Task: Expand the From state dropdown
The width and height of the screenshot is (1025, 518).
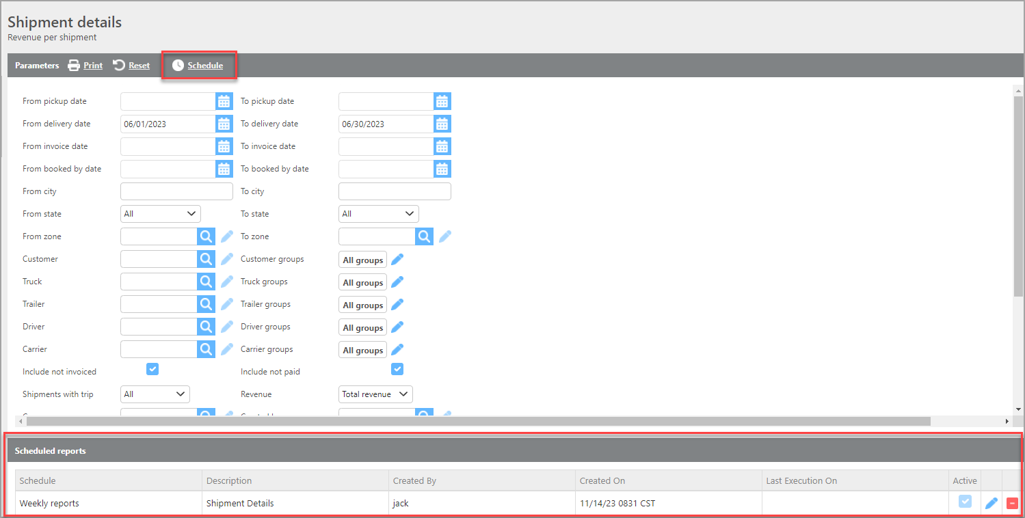Action: click(x=160, y=214)
